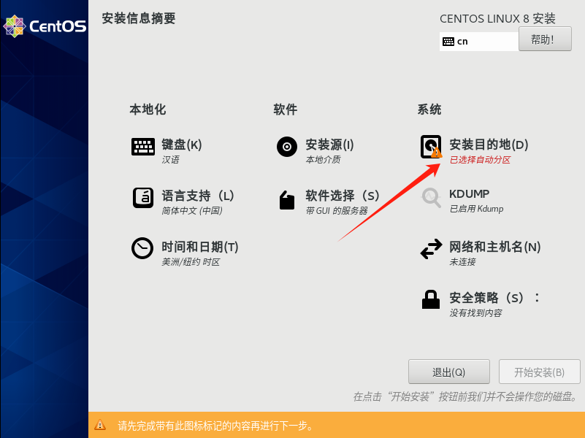Click the clock icon for 时间和日期

(x=142, y=248)
